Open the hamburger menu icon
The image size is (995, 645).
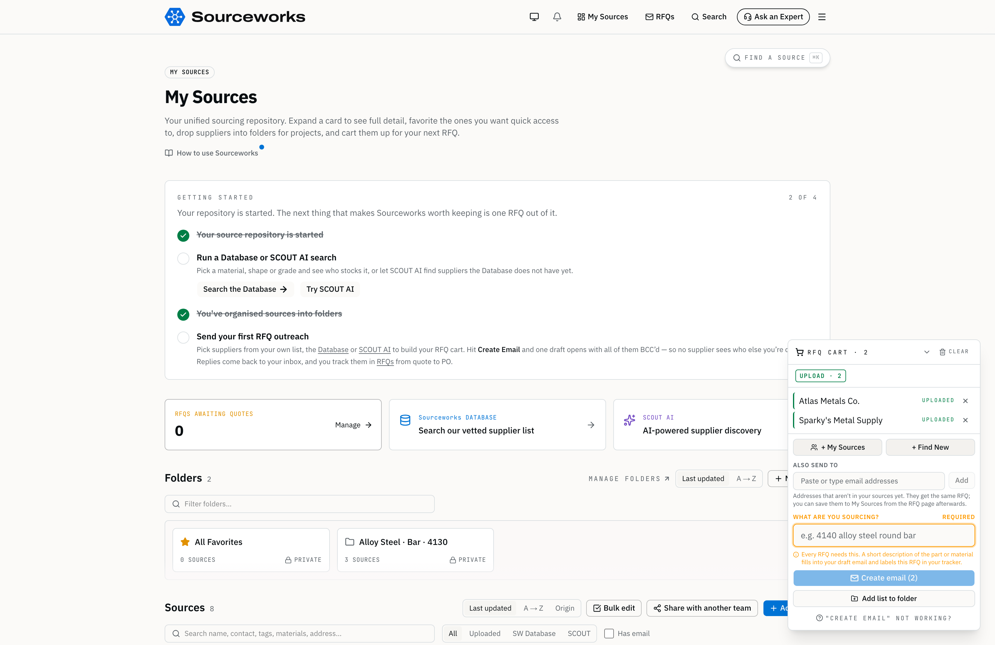tap(822, 17)
